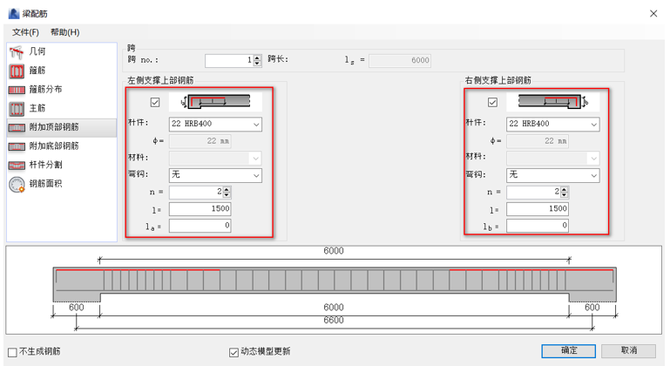Open the 主筋 main bars icon
This screenshot has height=366, width=670.
coord(16,109)
